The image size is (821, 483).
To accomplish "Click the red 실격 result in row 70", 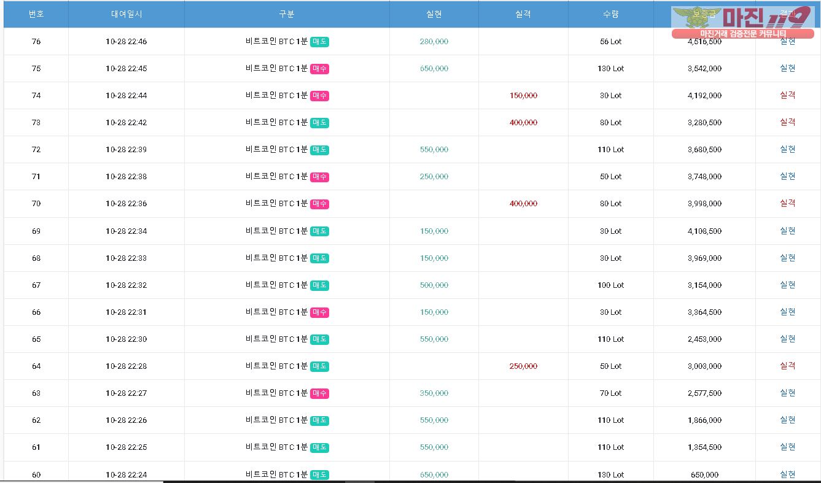I will 788,203.
